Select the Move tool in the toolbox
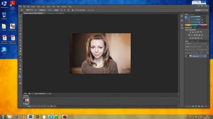 coord(20,17)
